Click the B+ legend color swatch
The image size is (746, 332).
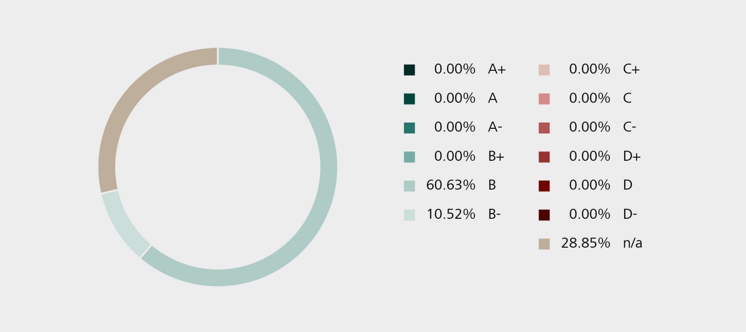(409, 157)
